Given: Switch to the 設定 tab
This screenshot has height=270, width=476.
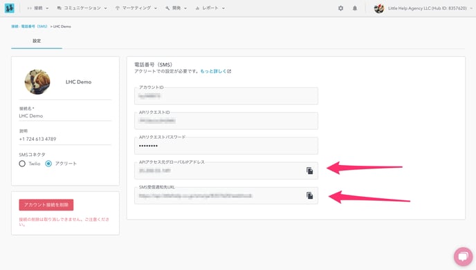Looking at the screenshot, I should (37, 41).
